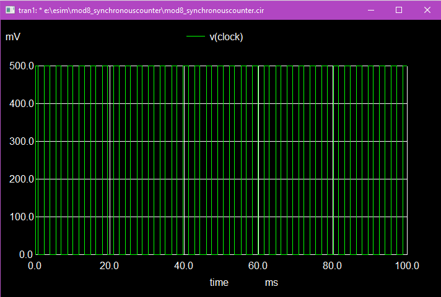Click the ms axis unit label

271,283
